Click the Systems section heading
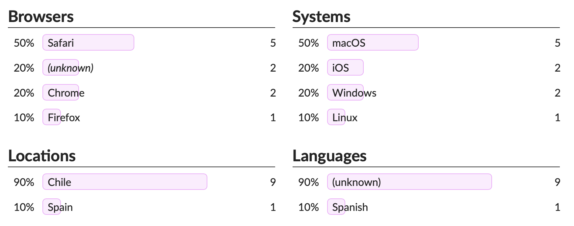The height and width of the screenshot is (226, 574). (x=321, y=16)
